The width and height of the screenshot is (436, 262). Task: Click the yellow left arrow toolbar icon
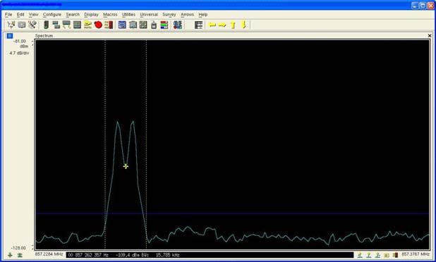pos(212,25)
